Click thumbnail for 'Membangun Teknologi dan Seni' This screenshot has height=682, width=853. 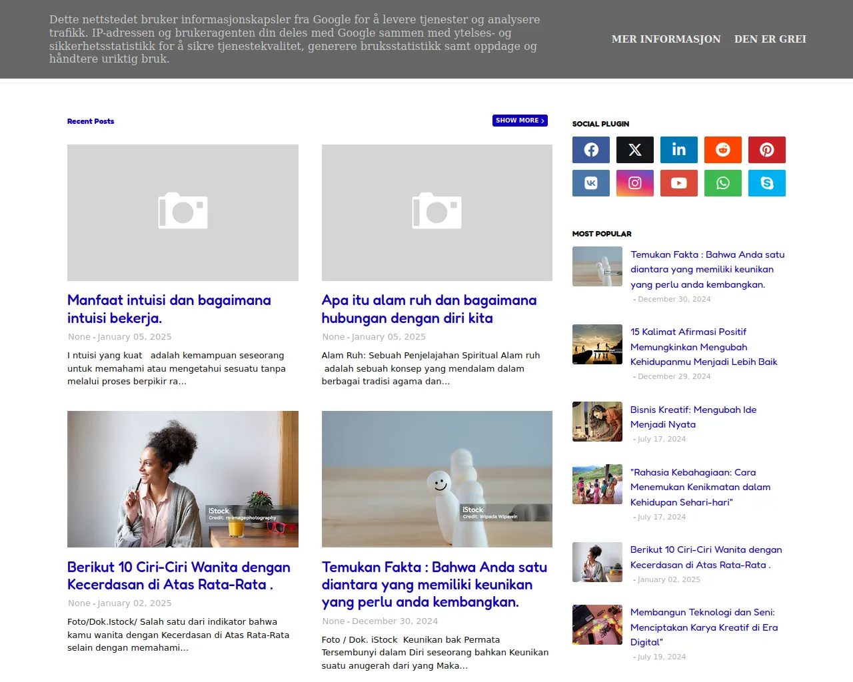click(x=597, y=625)
